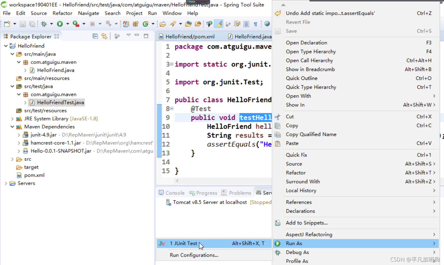Open Debug As submenu

click(356, 252)
